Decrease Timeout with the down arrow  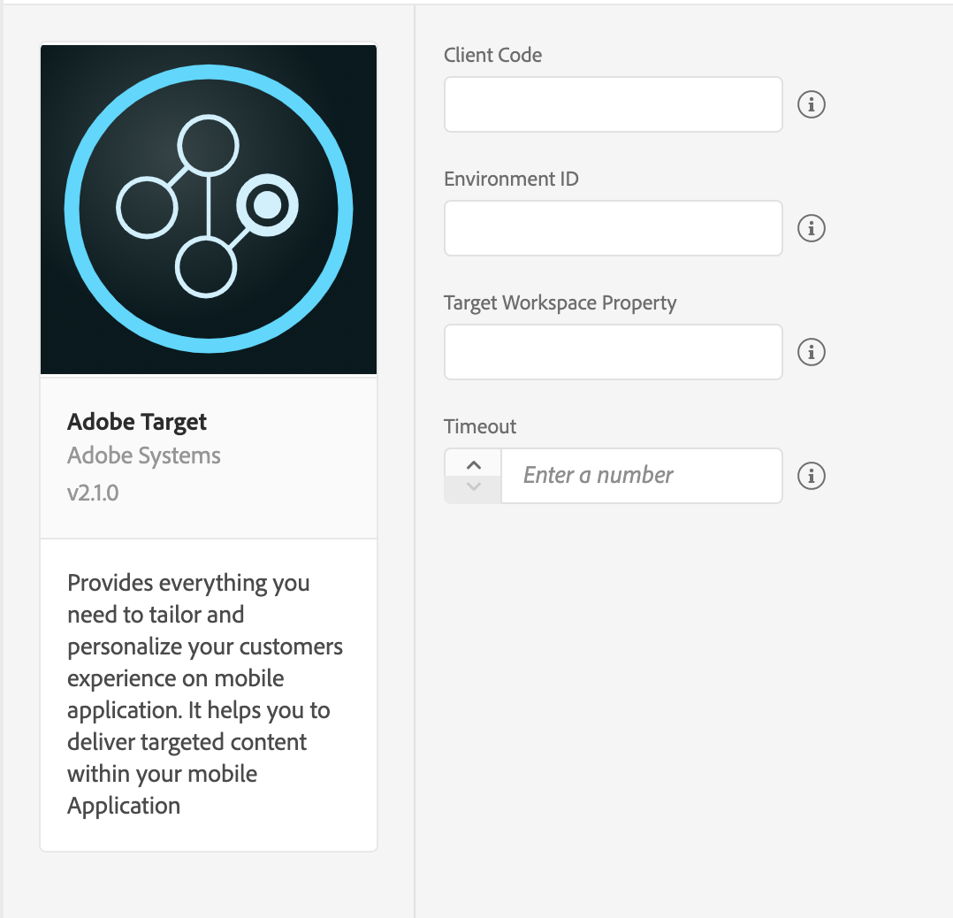pyautogui.click(x=474, y=487)
